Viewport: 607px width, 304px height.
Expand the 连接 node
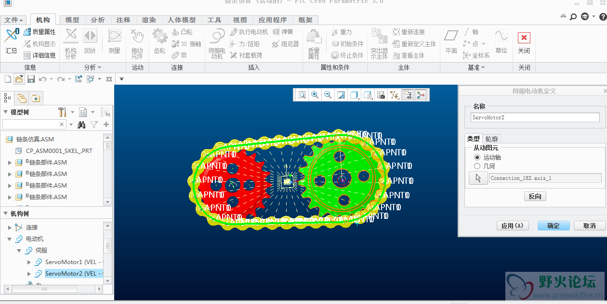tap(10, 228)
